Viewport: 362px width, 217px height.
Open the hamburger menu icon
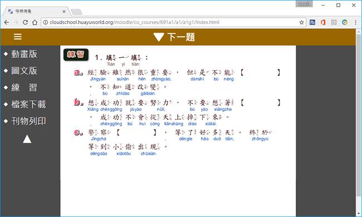pos(18,37)
